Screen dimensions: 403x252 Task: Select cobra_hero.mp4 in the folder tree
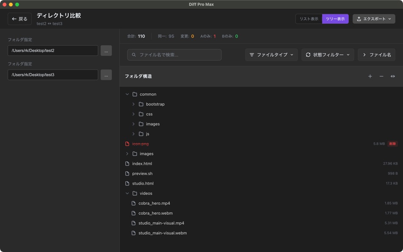click(154, 203)
